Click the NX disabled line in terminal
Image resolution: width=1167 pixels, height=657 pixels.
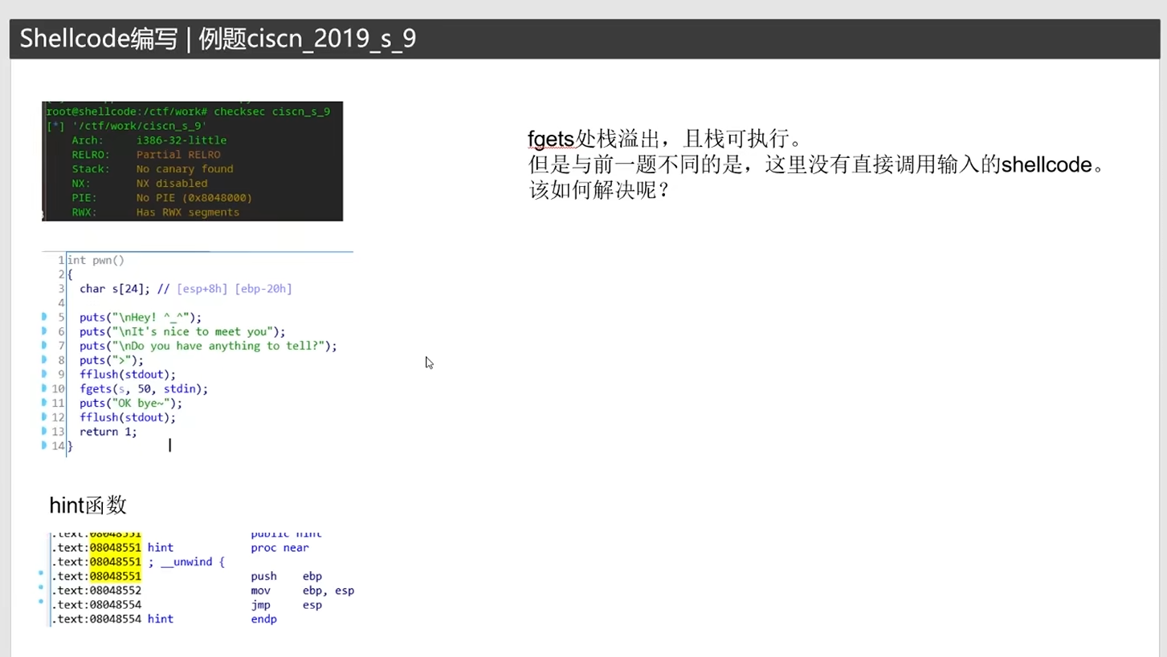[171, 184]
